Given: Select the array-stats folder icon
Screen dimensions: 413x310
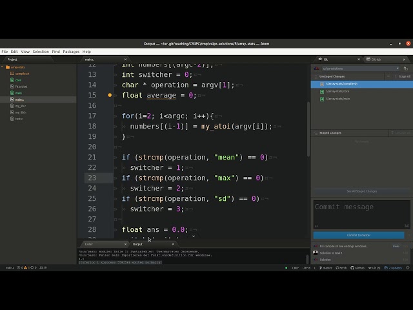Looking at the screenshot, I should point(8,67).
